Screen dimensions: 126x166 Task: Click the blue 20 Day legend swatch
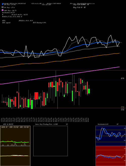pyautogui.click(x=3, y=4)
